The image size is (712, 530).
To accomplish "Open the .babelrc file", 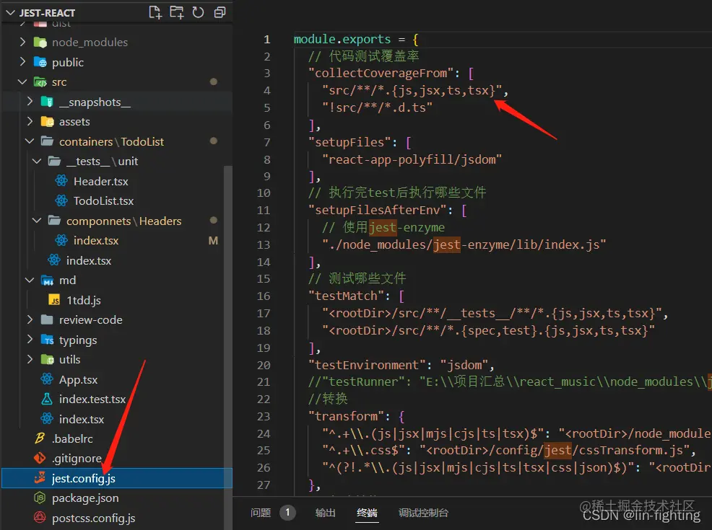I will [72, 439].
